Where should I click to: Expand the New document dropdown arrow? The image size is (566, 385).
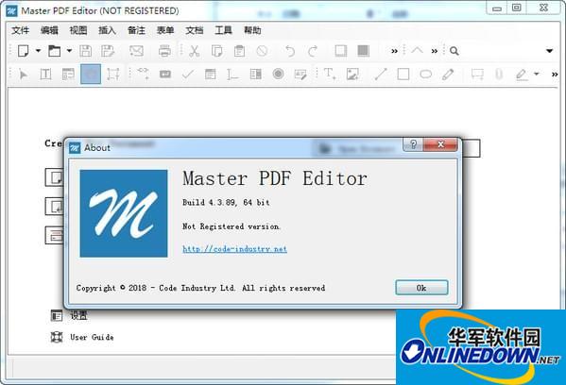tap(38, 51)
